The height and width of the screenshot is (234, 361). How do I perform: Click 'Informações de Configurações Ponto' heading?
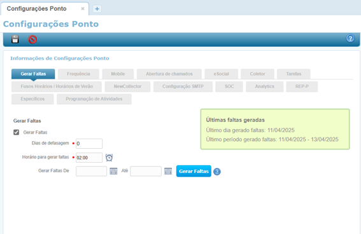click(x=60, y=59)
